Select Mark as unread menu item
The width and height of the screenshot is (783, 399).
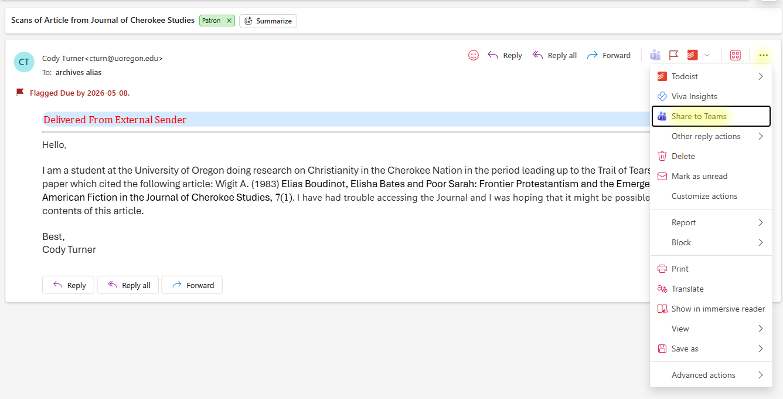point(711,176)
